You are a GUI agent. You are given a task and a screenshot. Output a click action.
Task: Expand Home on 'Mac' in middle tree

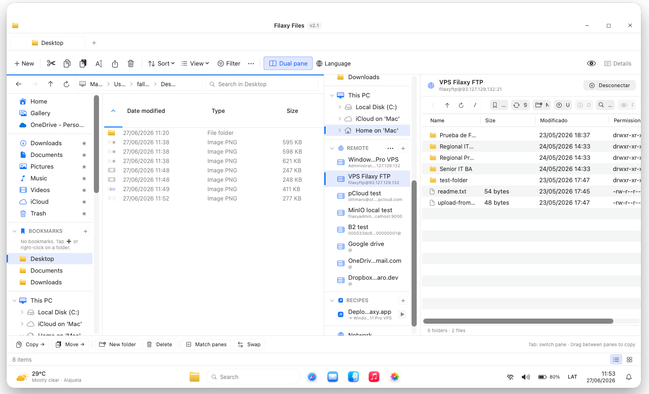pyautogui.click(x=340, y=130)
